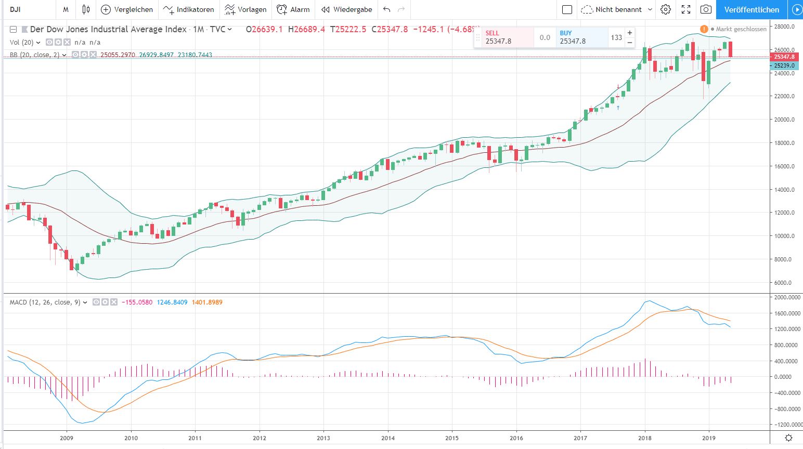Expand the BB (20, close, 2) dropdown
The height and width of the screenshot is (449, 803).
coord(64,55)
